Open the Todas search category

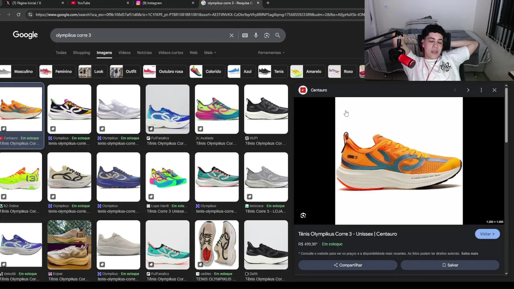pos(61,53)
